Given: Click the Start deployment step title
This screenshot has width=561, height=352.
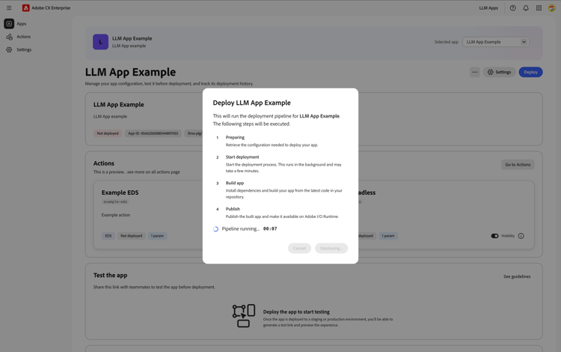Looking at the screenshot, I should [242, 157].
